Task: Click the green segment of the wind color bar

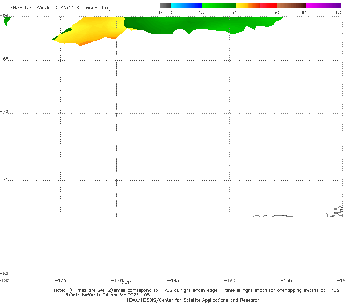Action: pyautogui.click(x=219, y=6)
